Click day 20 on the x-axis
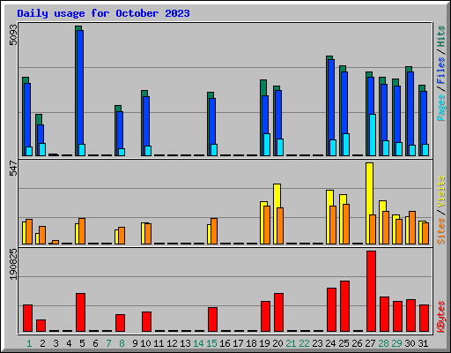 tap(277, 343)
